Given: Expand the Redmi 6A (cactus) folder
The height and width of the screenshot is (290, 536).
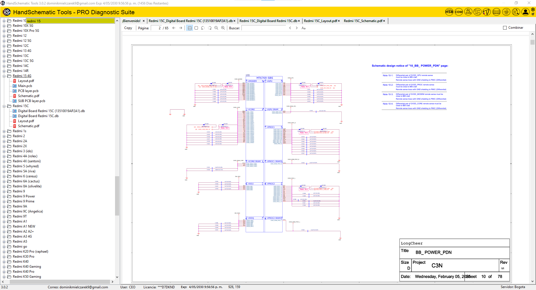Looking at the screenshot, I should (x=4, y=181).
